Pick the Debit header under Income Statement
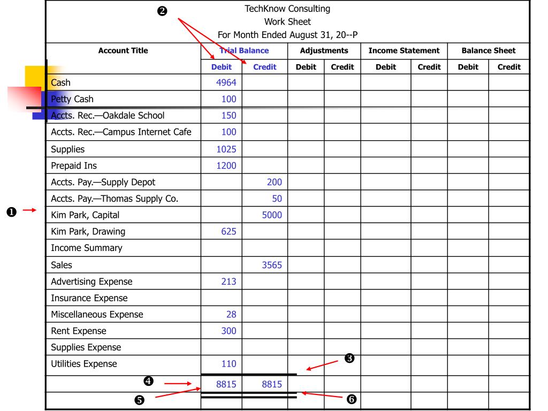Viewport: 548px width, 411px height. (x=386, y=67)
